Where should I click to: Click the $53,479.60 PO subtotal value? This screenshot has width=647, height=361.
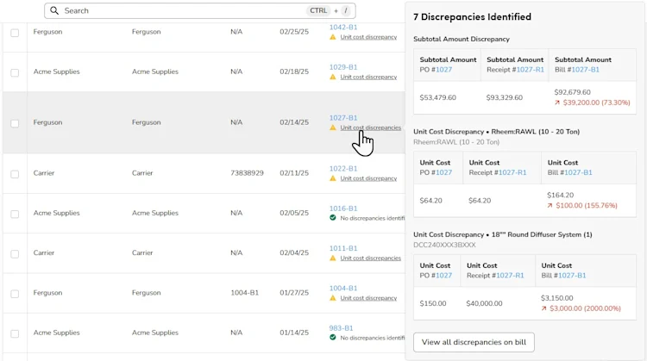coord(437,97)
